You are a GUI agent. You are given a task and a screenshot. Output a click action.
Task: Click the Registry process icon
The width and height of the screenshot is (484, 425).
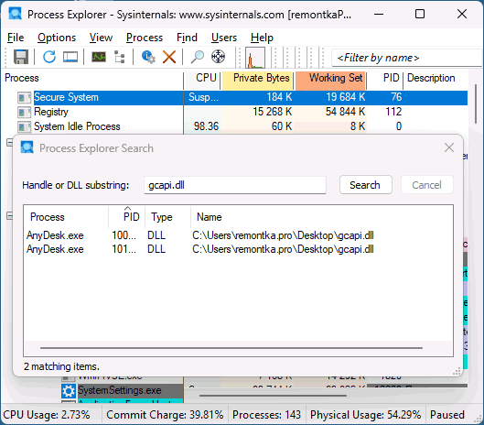tap(24, 112)
